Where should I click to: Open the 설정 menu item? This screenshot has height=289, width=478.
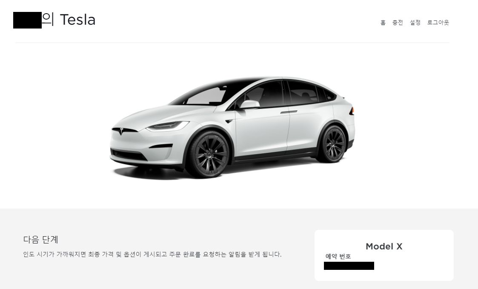pos(415,23)
